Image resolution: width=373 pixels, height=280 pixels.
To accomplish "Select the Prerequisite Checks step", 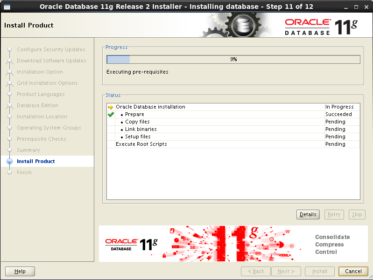I will (42, 139).
